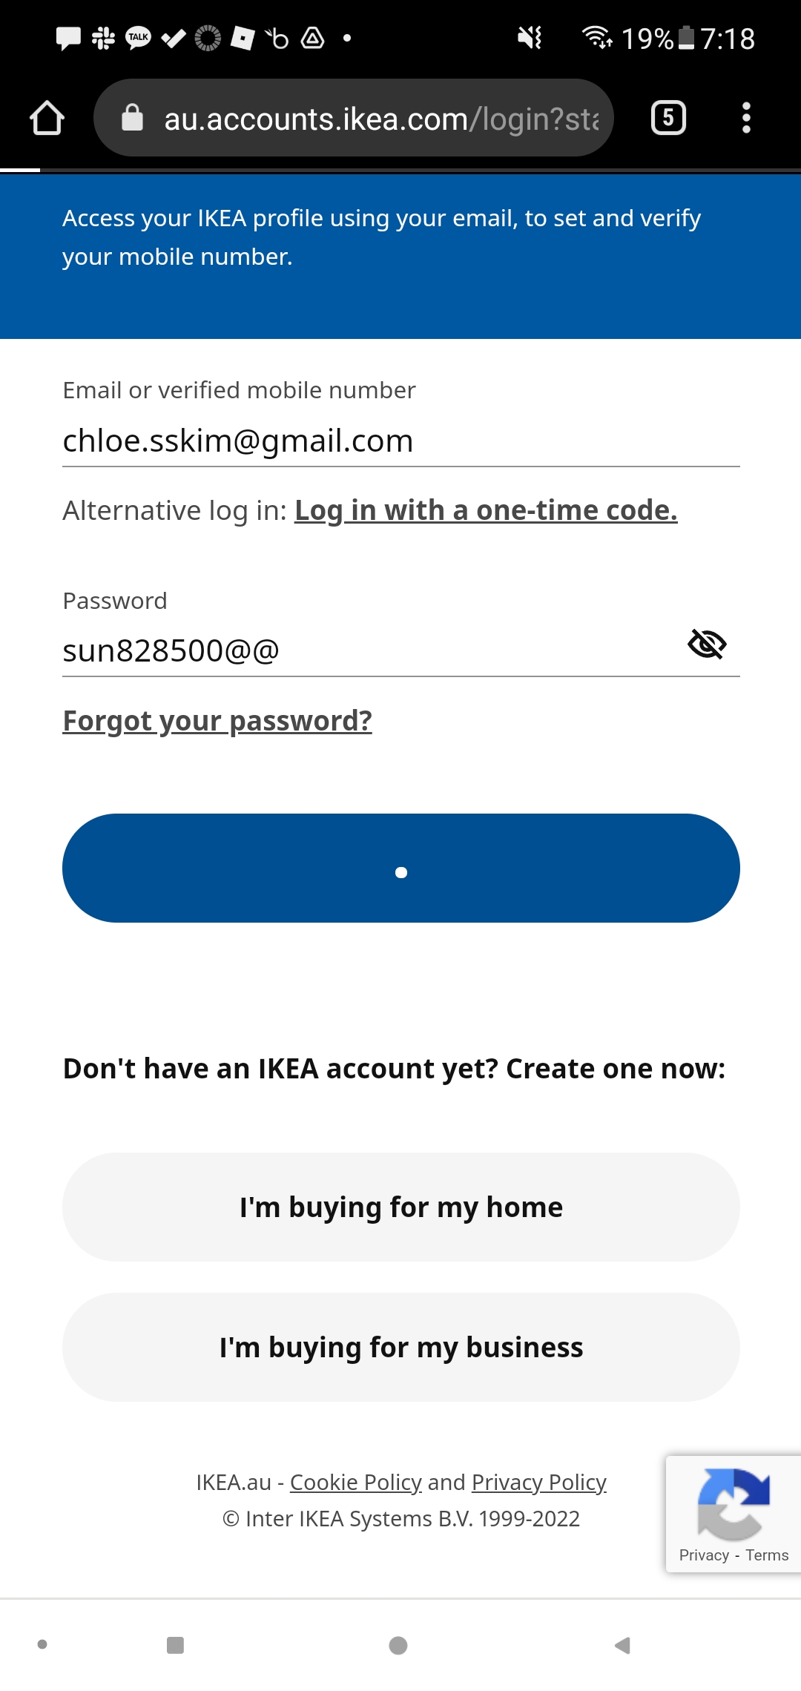Select "I'm buying for my business"
This screenshot has height=1691, width=801.
point(400,1347)
